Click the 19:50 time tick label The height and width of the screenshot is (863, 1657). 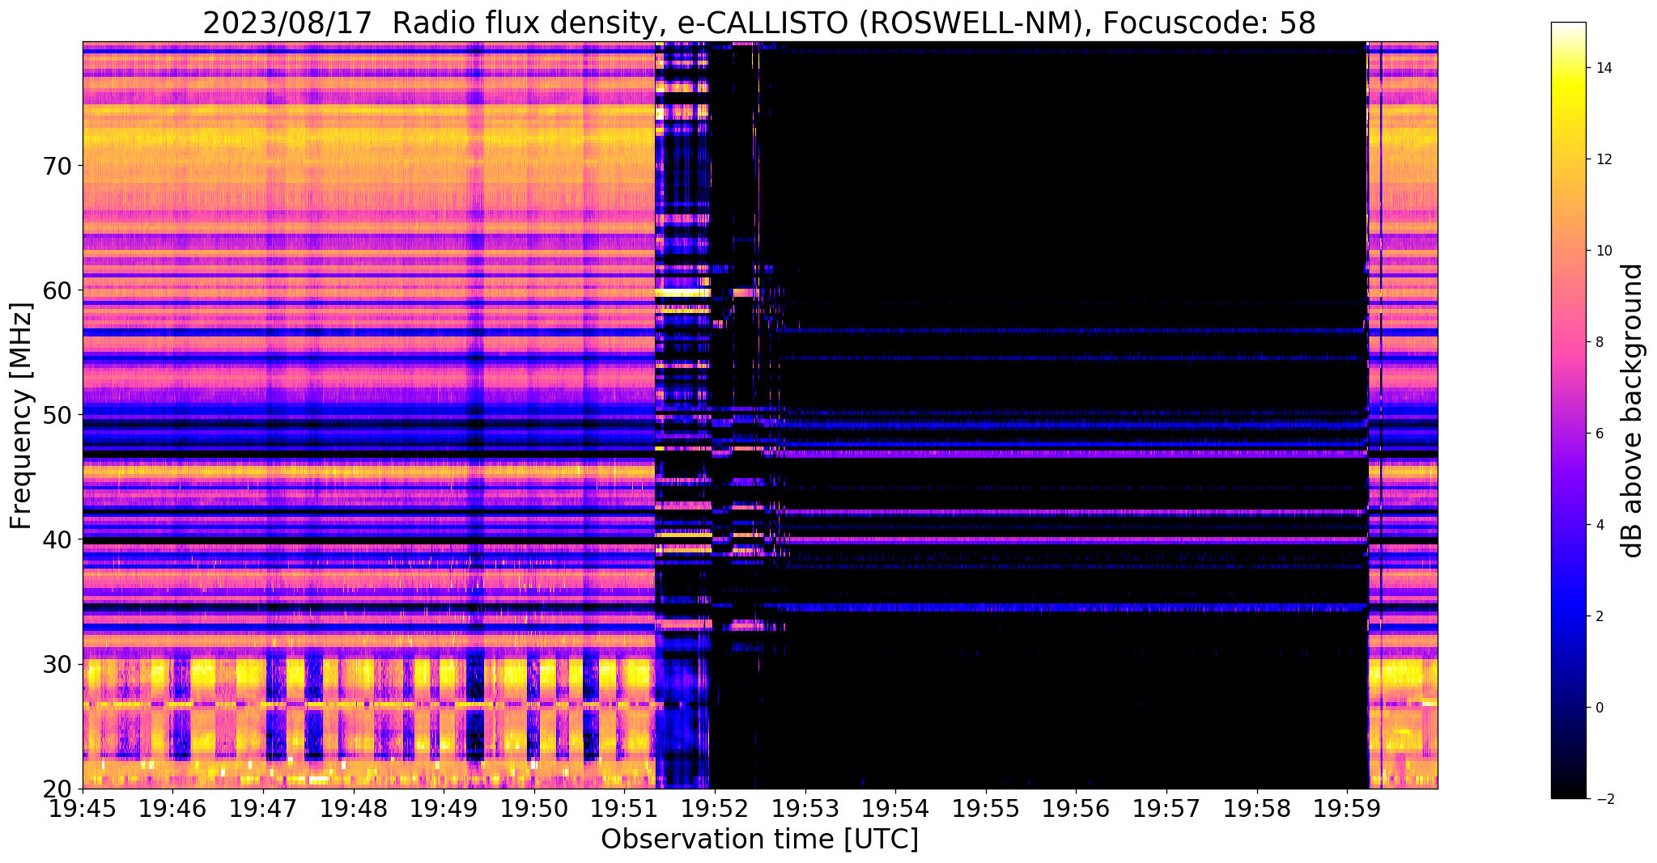click(534, 808)
